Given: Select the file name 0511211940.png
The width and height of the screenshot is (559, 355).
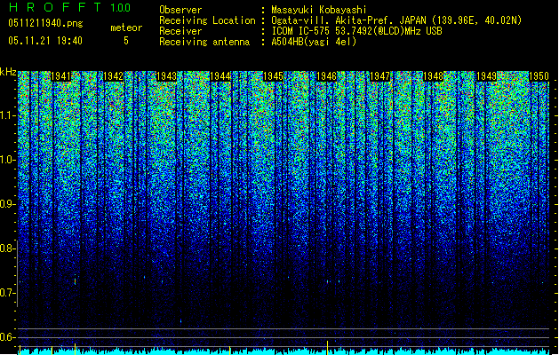Looking at the screenshot, I should [45, 23].
